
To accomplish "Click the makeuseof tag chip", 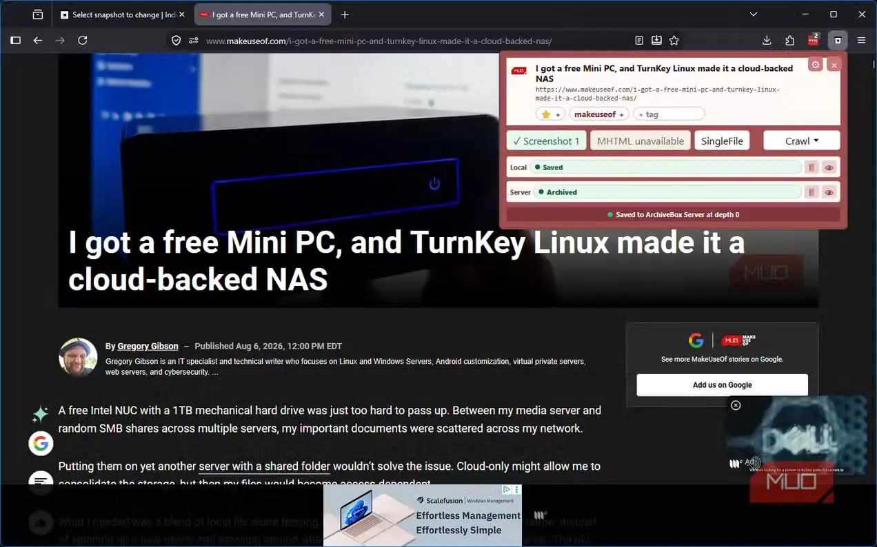I will (599, 114).
